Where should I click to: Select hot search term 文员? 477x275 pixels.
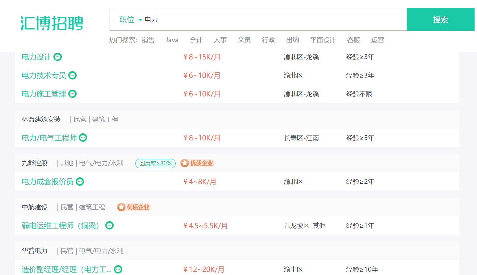[244, 40]
